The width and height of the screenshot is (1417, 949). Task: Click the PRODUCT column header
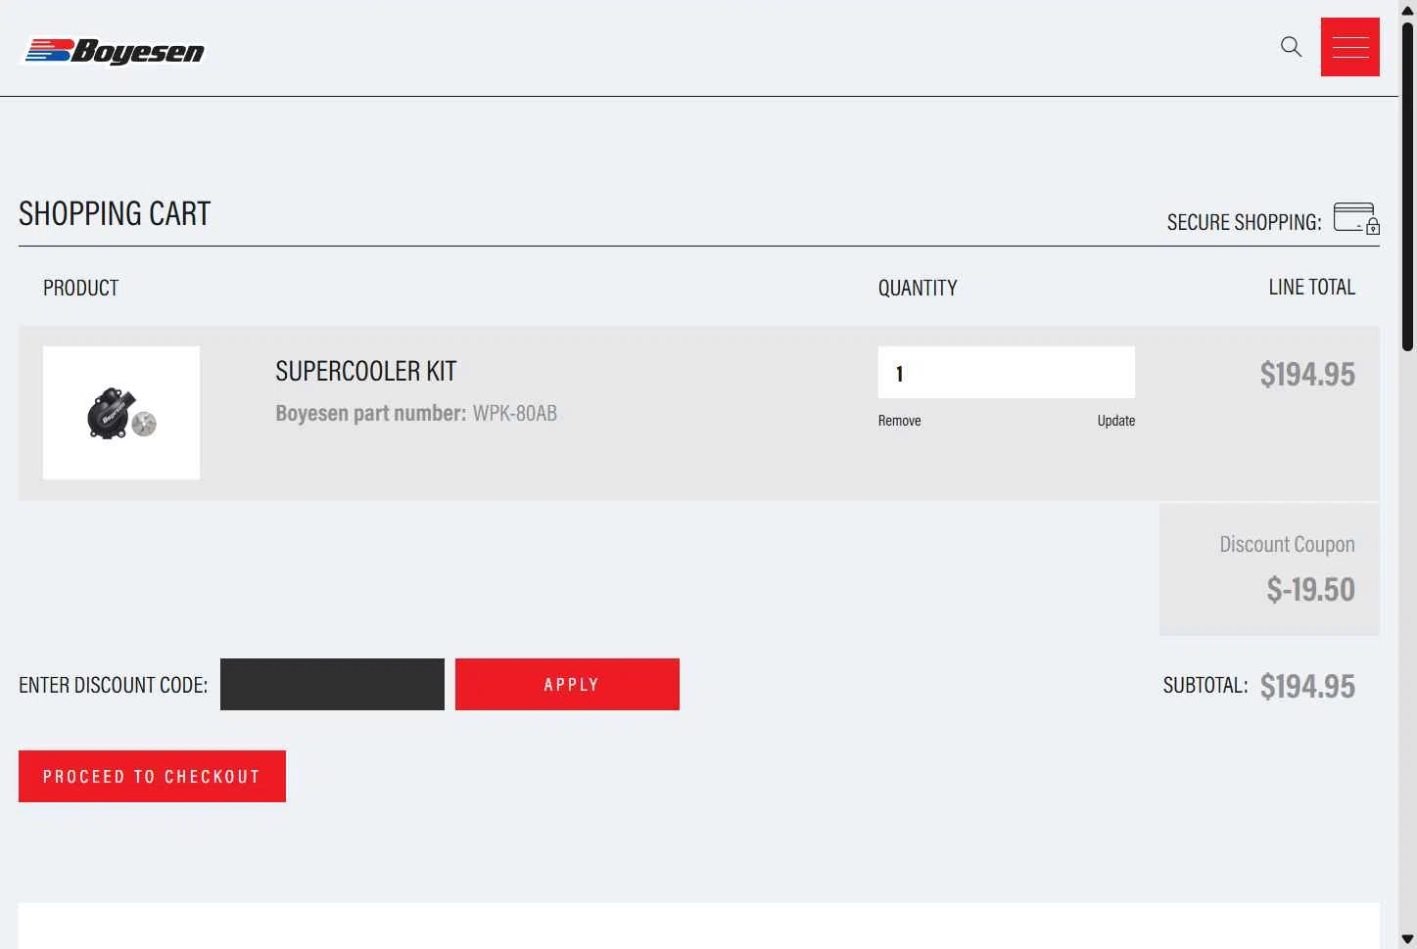pos(81,288)
